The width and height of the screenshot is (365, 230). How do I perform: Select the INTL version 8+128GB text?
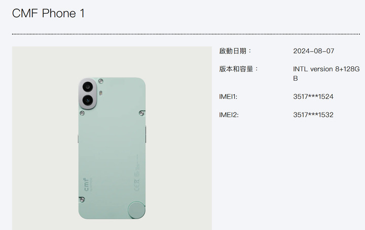point(326,73)
